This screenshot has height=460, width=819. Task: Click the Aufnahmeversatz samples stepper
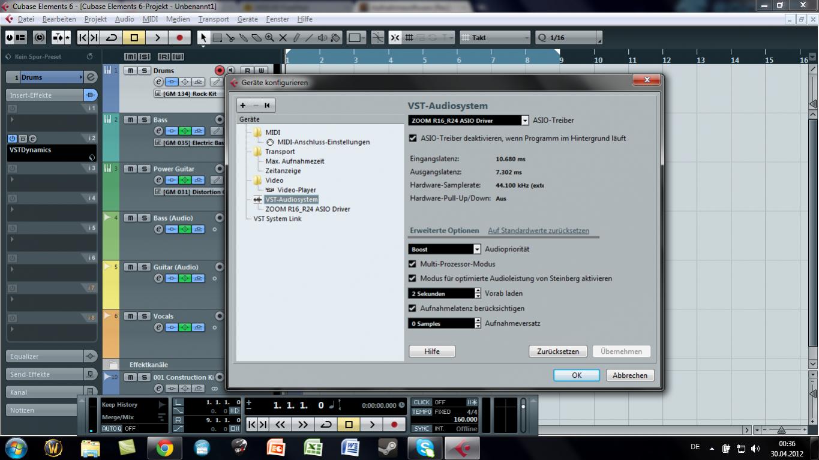click(x=478, y=324)
